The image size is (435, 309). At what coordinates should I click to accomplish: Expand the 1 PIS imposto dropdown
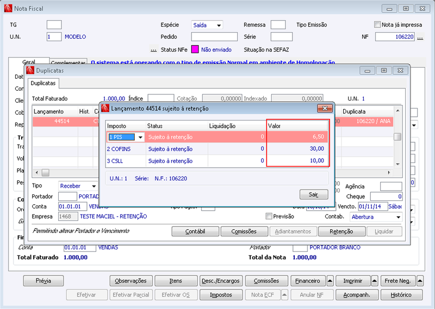coord(140,137)
